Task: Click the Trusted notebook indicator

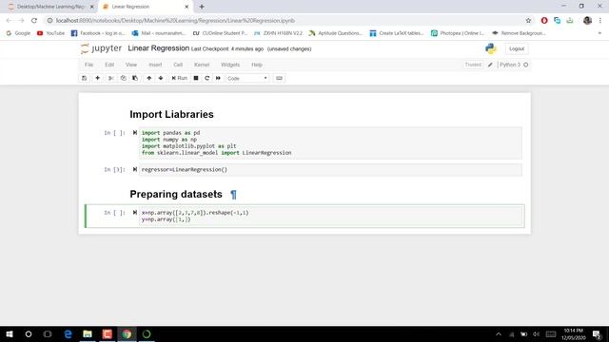Action: [x=473, y=65]
